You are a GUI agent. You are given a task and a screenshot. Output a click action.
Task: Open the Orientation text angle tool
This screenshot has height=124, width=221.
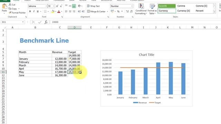point(79,6)
